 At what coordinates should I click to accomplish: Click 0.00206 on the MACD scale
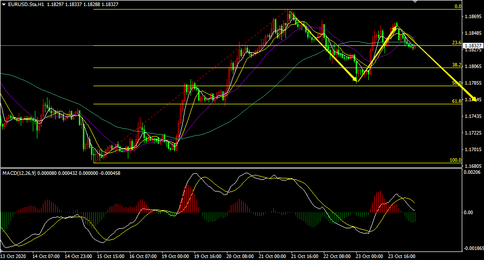472,172
